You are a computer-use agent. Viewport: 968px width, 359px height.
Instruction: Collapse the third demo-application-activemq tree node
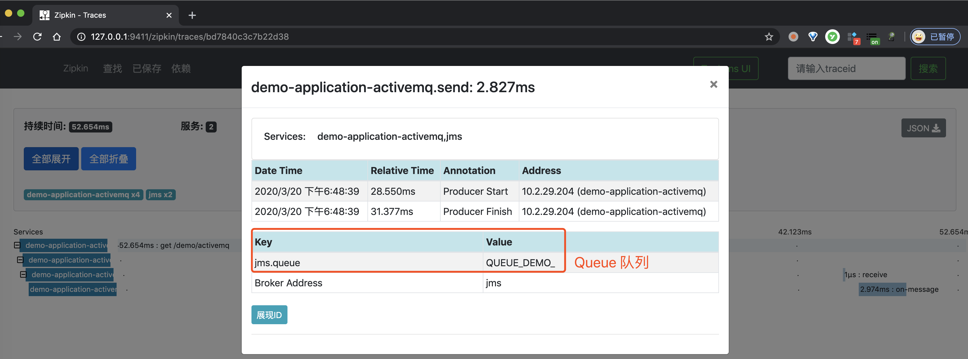click(x=23, y=274)
